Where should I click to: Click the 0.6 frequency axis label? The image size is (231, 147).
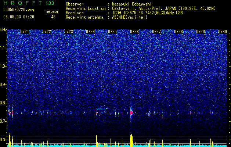[x=3, y=140]
